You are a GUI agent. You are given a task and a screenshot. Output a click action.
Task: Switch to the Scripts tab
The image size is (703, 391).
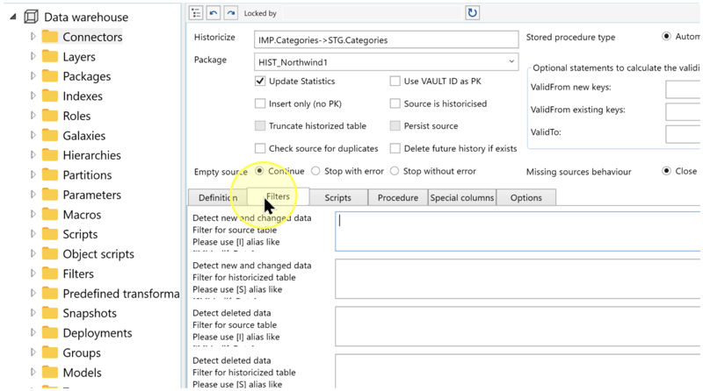point(338,198)
